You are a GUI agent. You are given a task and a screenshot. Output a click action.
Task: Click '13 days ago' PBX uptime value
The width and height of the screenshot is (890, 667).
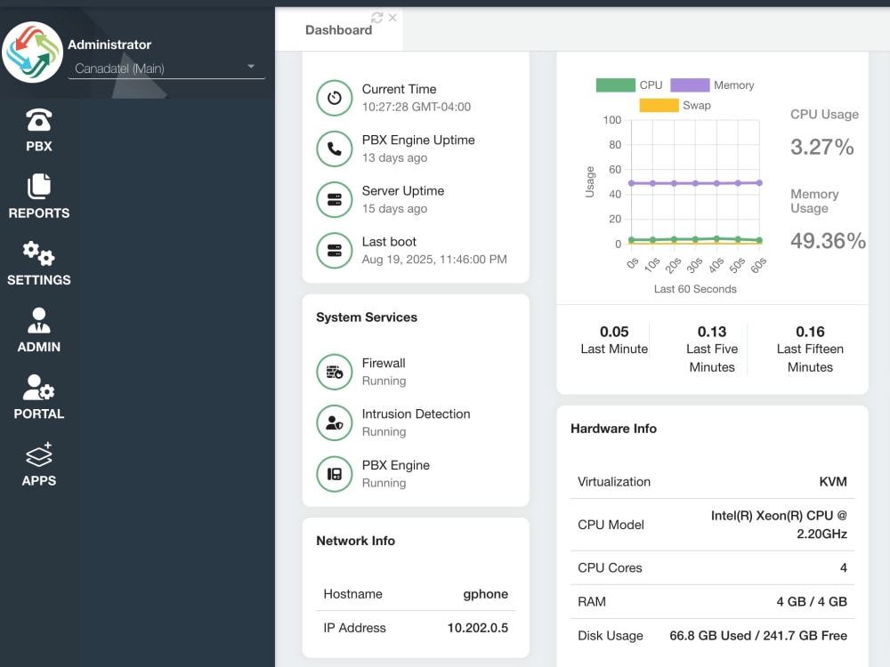pos(394,157)
